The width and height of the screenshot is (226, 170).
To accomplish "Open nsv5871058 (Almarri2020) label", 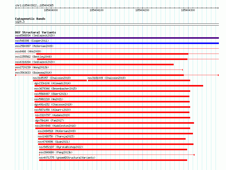I will [x=53, y=110].
